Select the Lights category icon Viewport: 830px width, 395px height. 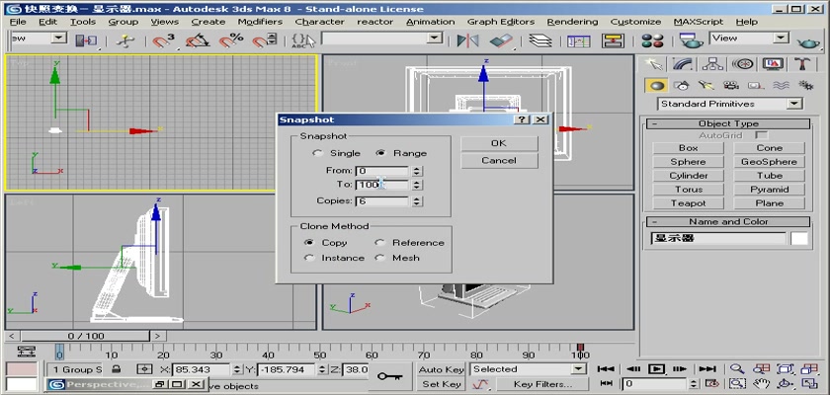[x=706, y=85]
